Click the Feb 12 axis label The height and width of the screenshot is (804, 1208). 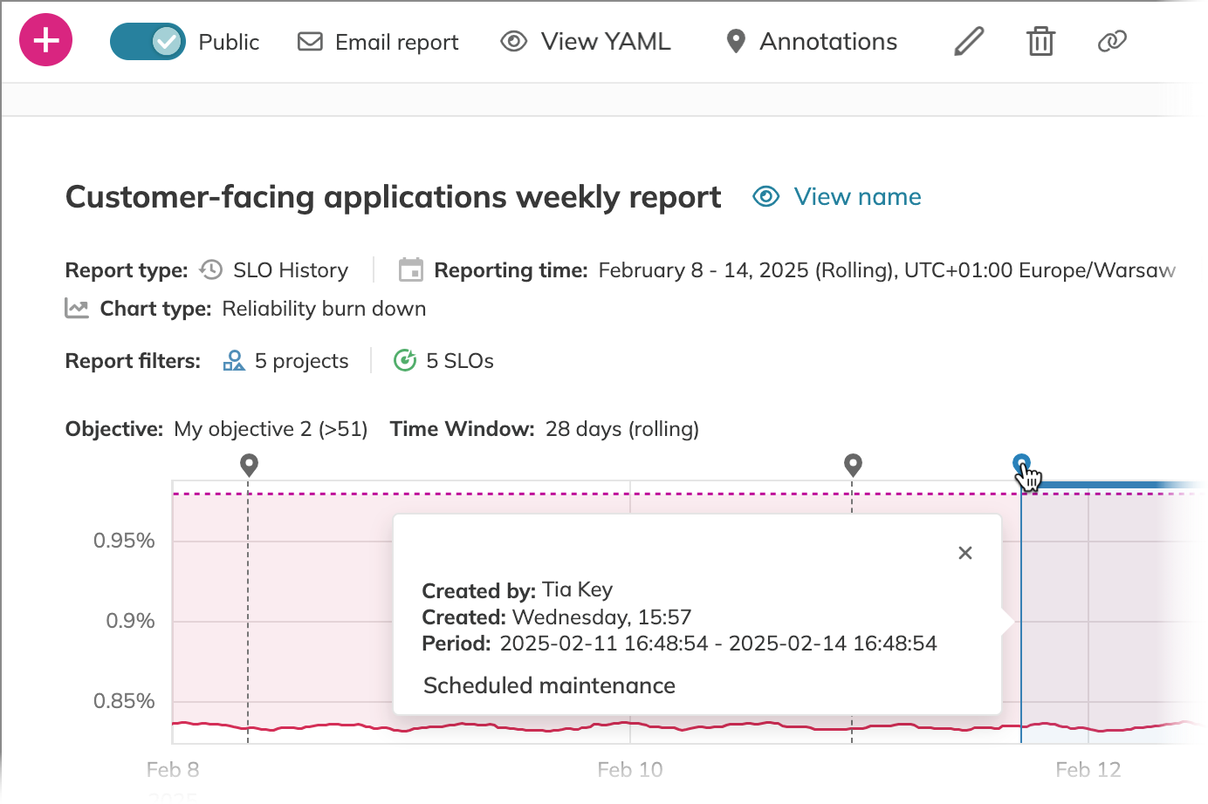coord(1088,770)
